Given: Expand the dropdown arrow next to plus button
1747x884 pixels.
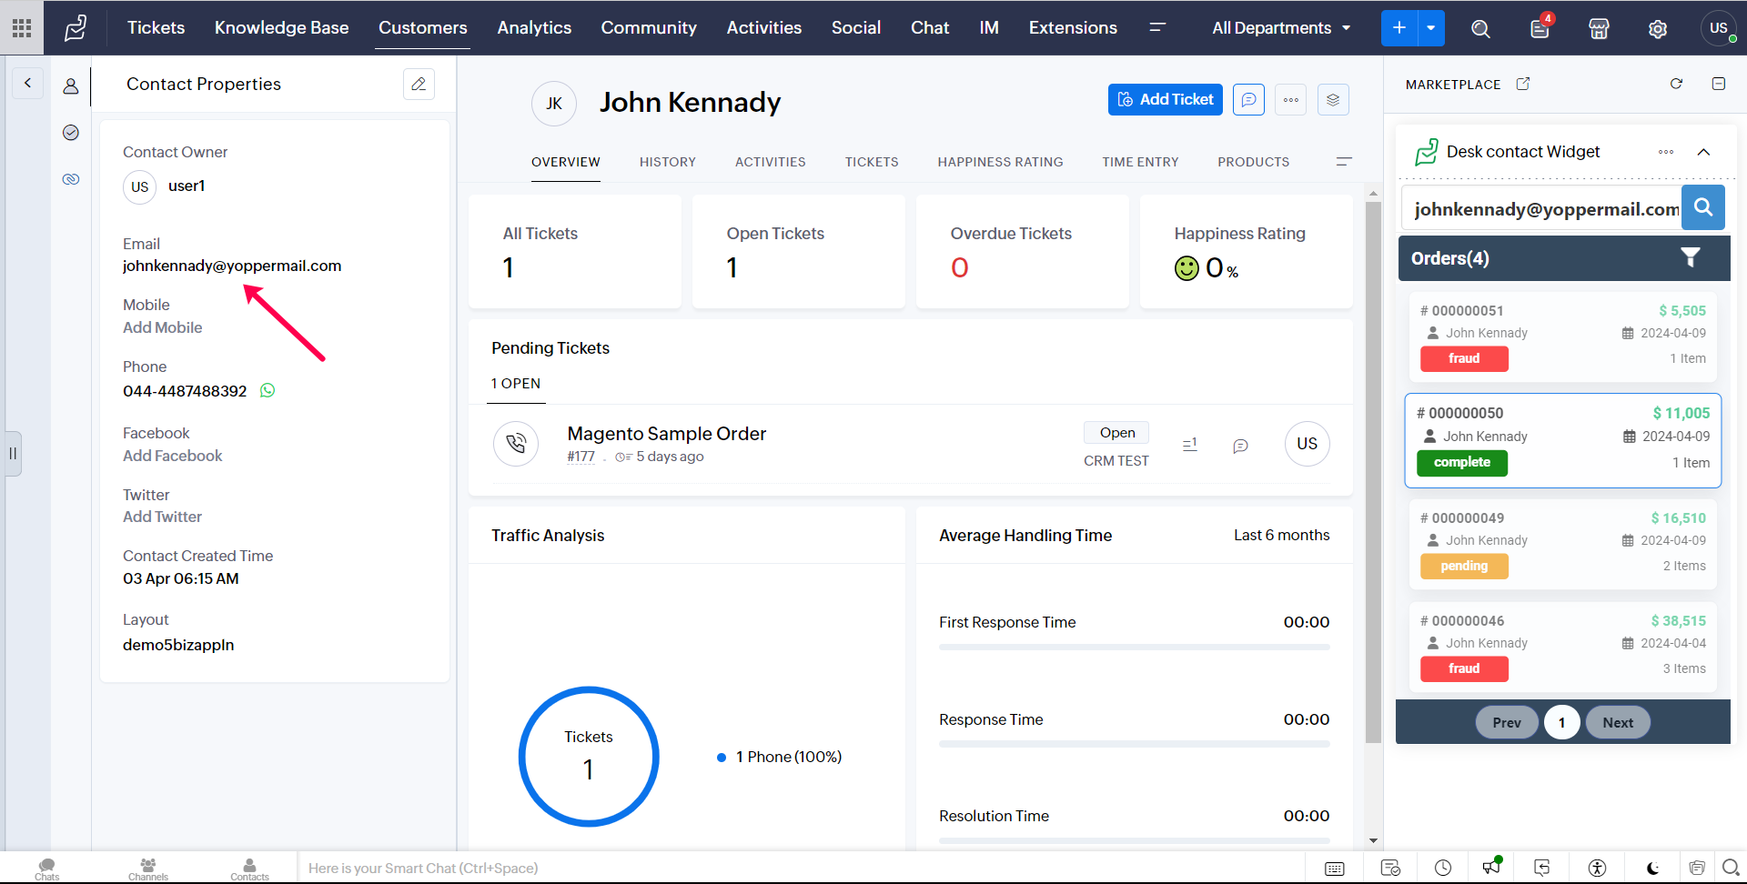Looking at the screenshot, I should (1431, 28).
